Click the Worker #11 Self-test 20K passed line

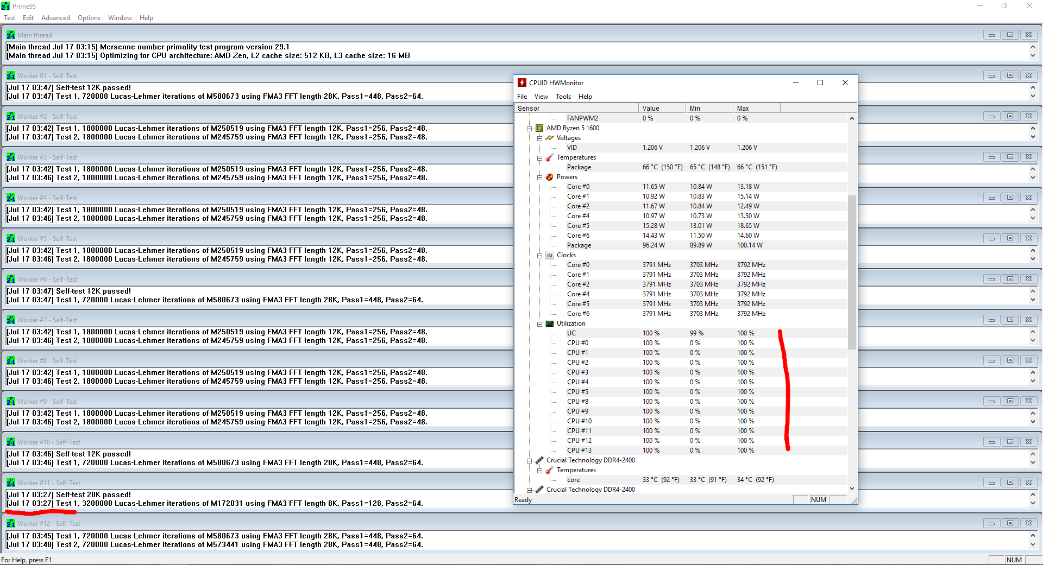pyautogui.click(x=69, y=495)
